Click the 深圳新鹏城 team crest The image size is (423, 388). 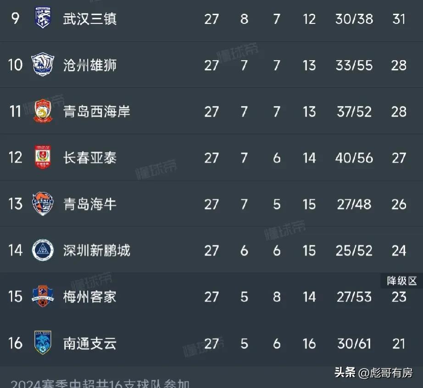pos(43,250)
